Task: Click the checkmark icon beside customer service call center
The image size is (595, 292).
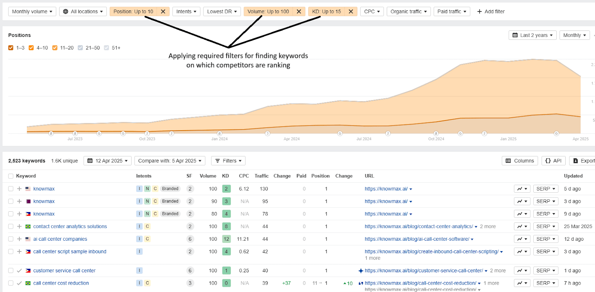Action: tap(19, 271)
